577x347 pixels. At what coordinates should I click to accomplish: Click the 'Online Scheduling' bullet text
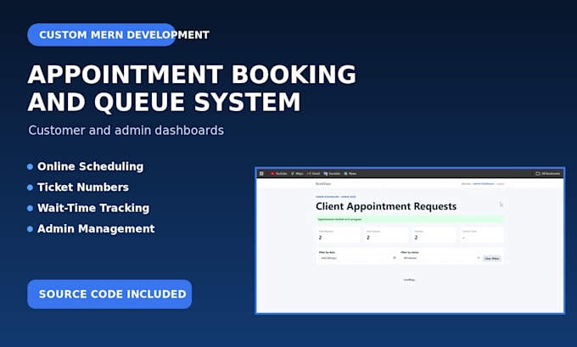tap(91, 166)
